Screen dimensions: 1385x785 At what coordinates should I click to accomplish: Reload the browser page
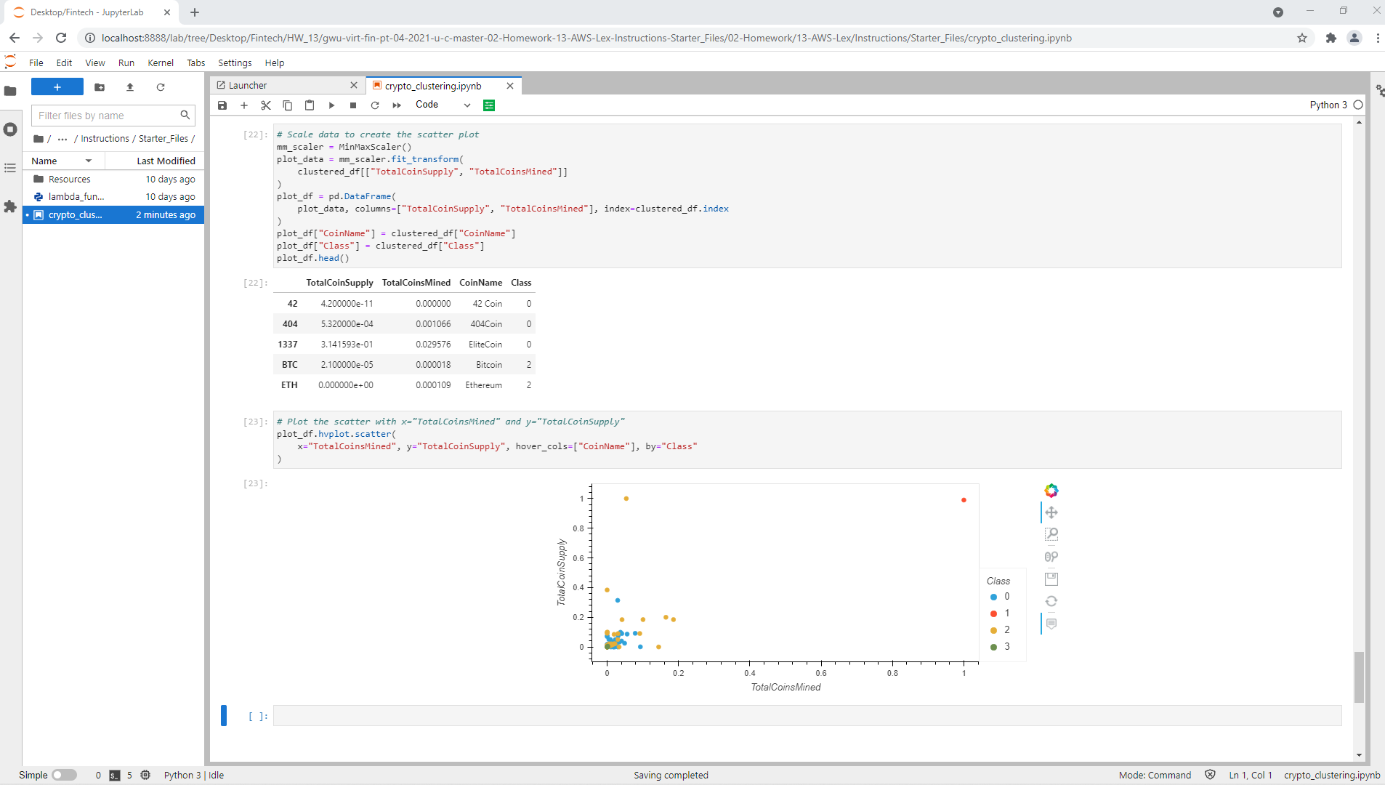click(x=61, y=38)
